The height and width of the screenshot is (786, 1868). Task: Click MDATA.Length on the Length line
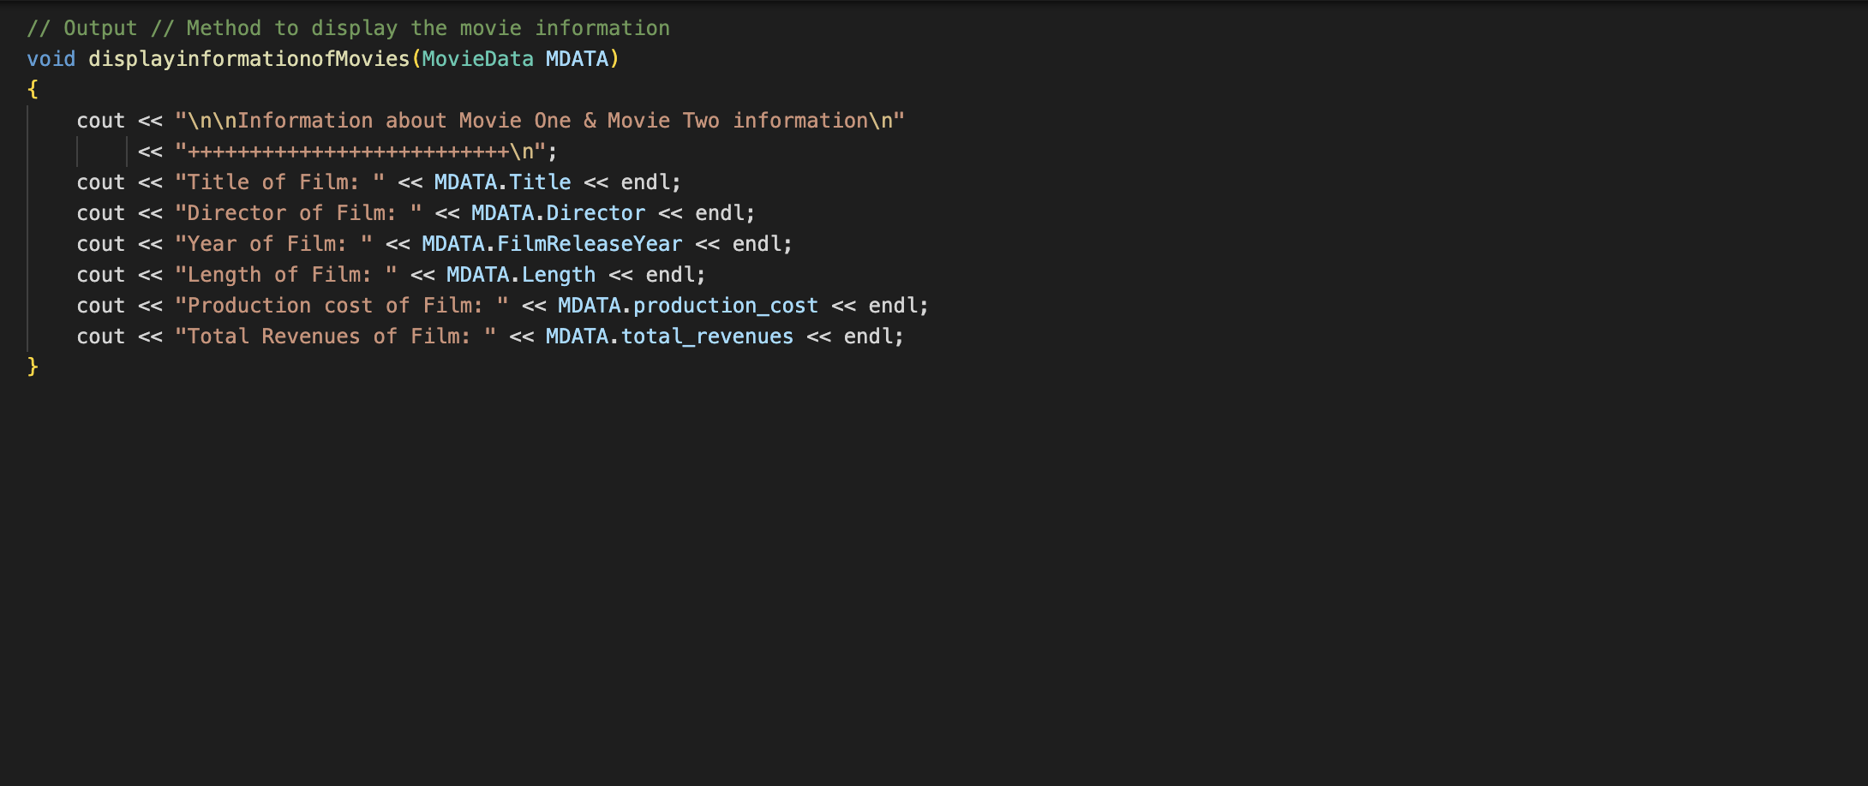point(518,274)
